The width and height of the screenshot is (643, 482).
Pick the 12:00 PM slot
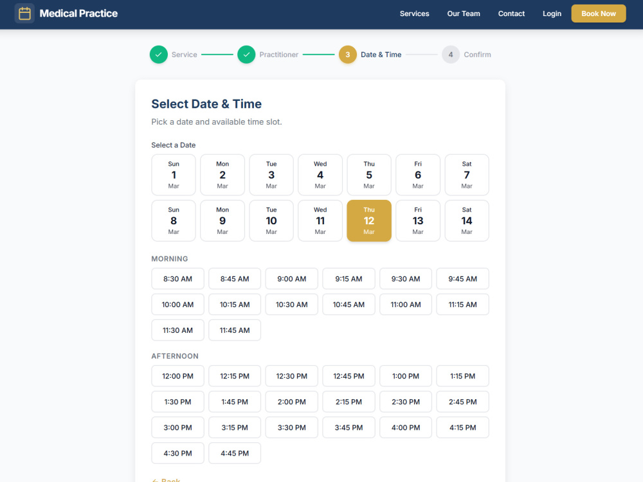coord(177,376)
